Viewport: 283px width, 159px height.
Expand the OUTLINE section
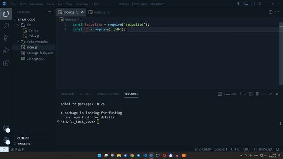pyautogui.click(x=23, y=138)
